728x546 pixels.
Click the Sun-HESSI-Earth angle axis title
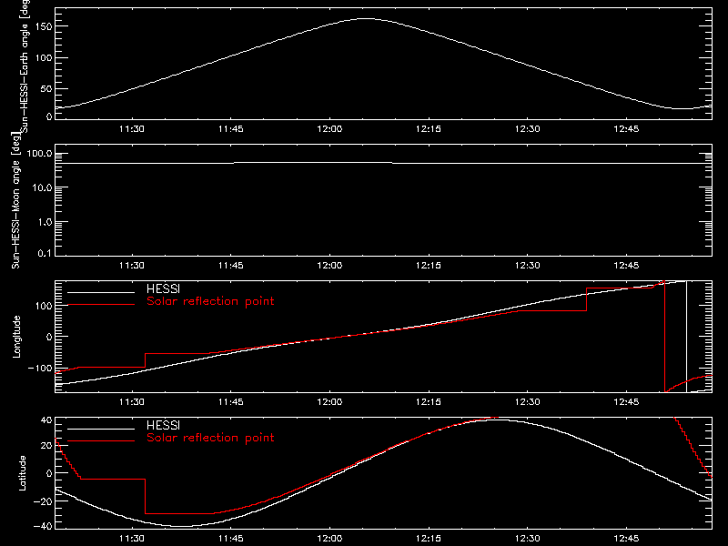click(x=25, y=65)
